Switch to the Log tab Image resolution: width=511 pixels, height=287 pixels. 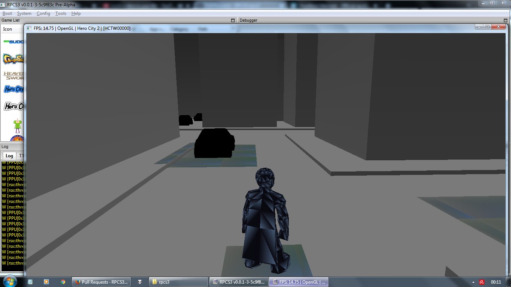tap(9, 156)
